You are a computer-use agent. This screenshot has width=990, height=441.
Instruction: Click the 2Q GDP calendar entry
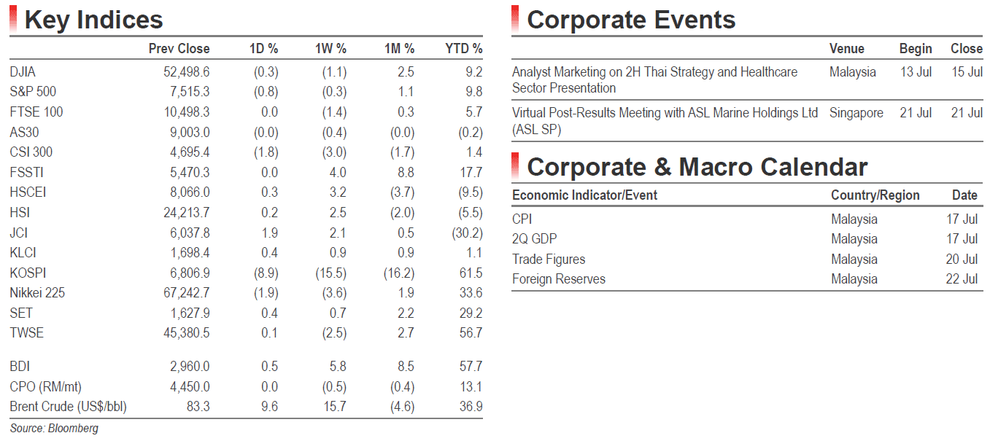[535, 239]
